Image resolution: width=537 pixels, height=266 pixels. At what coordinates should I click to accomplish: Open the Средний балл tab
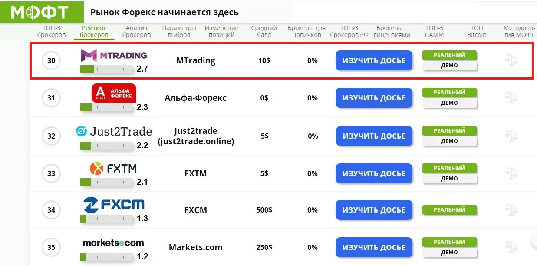pos(264,31)
